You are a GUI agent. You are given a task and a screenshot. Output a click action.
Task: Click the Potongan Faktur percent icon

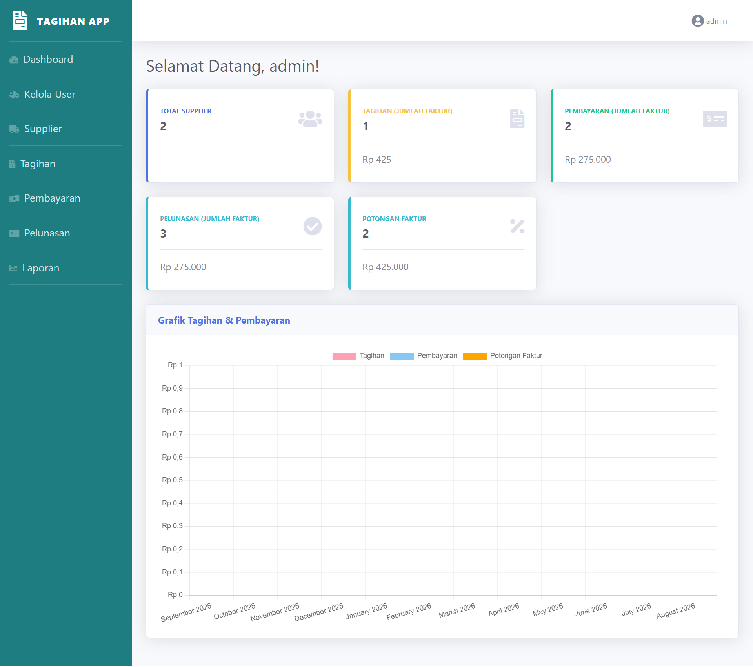517,226
